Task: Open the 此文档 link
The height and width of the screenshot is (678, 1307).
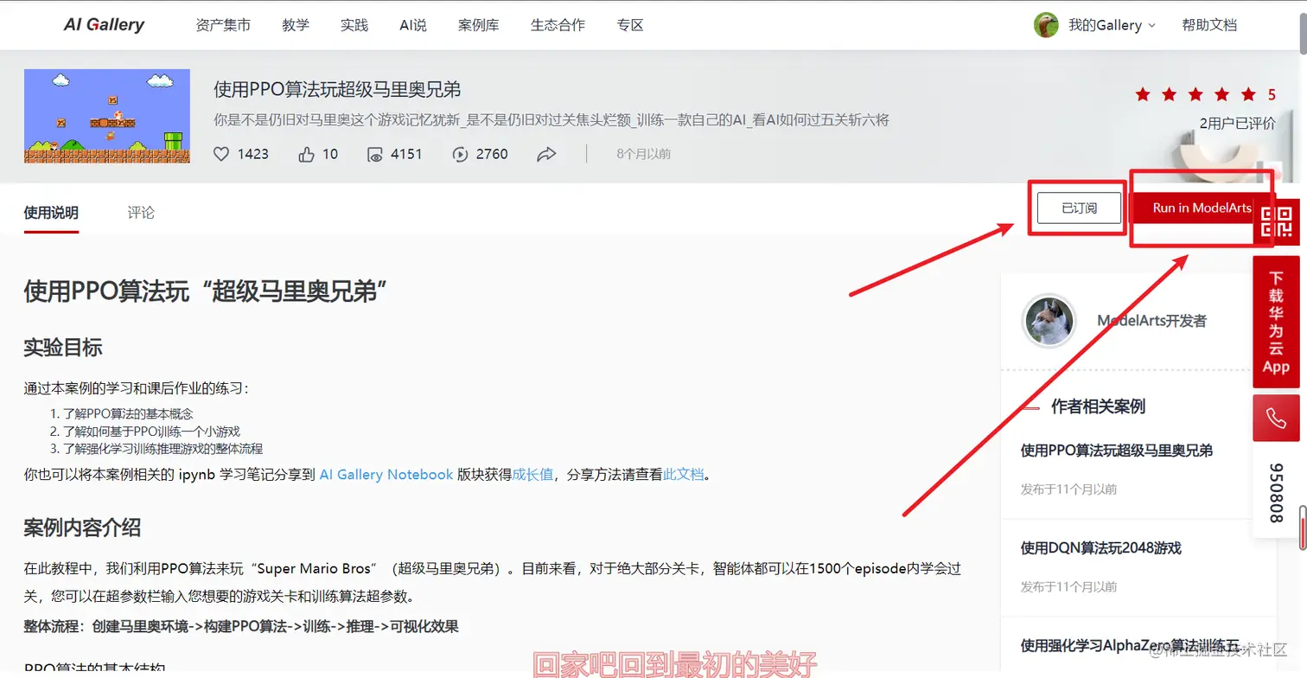Action: coord(684,475)
